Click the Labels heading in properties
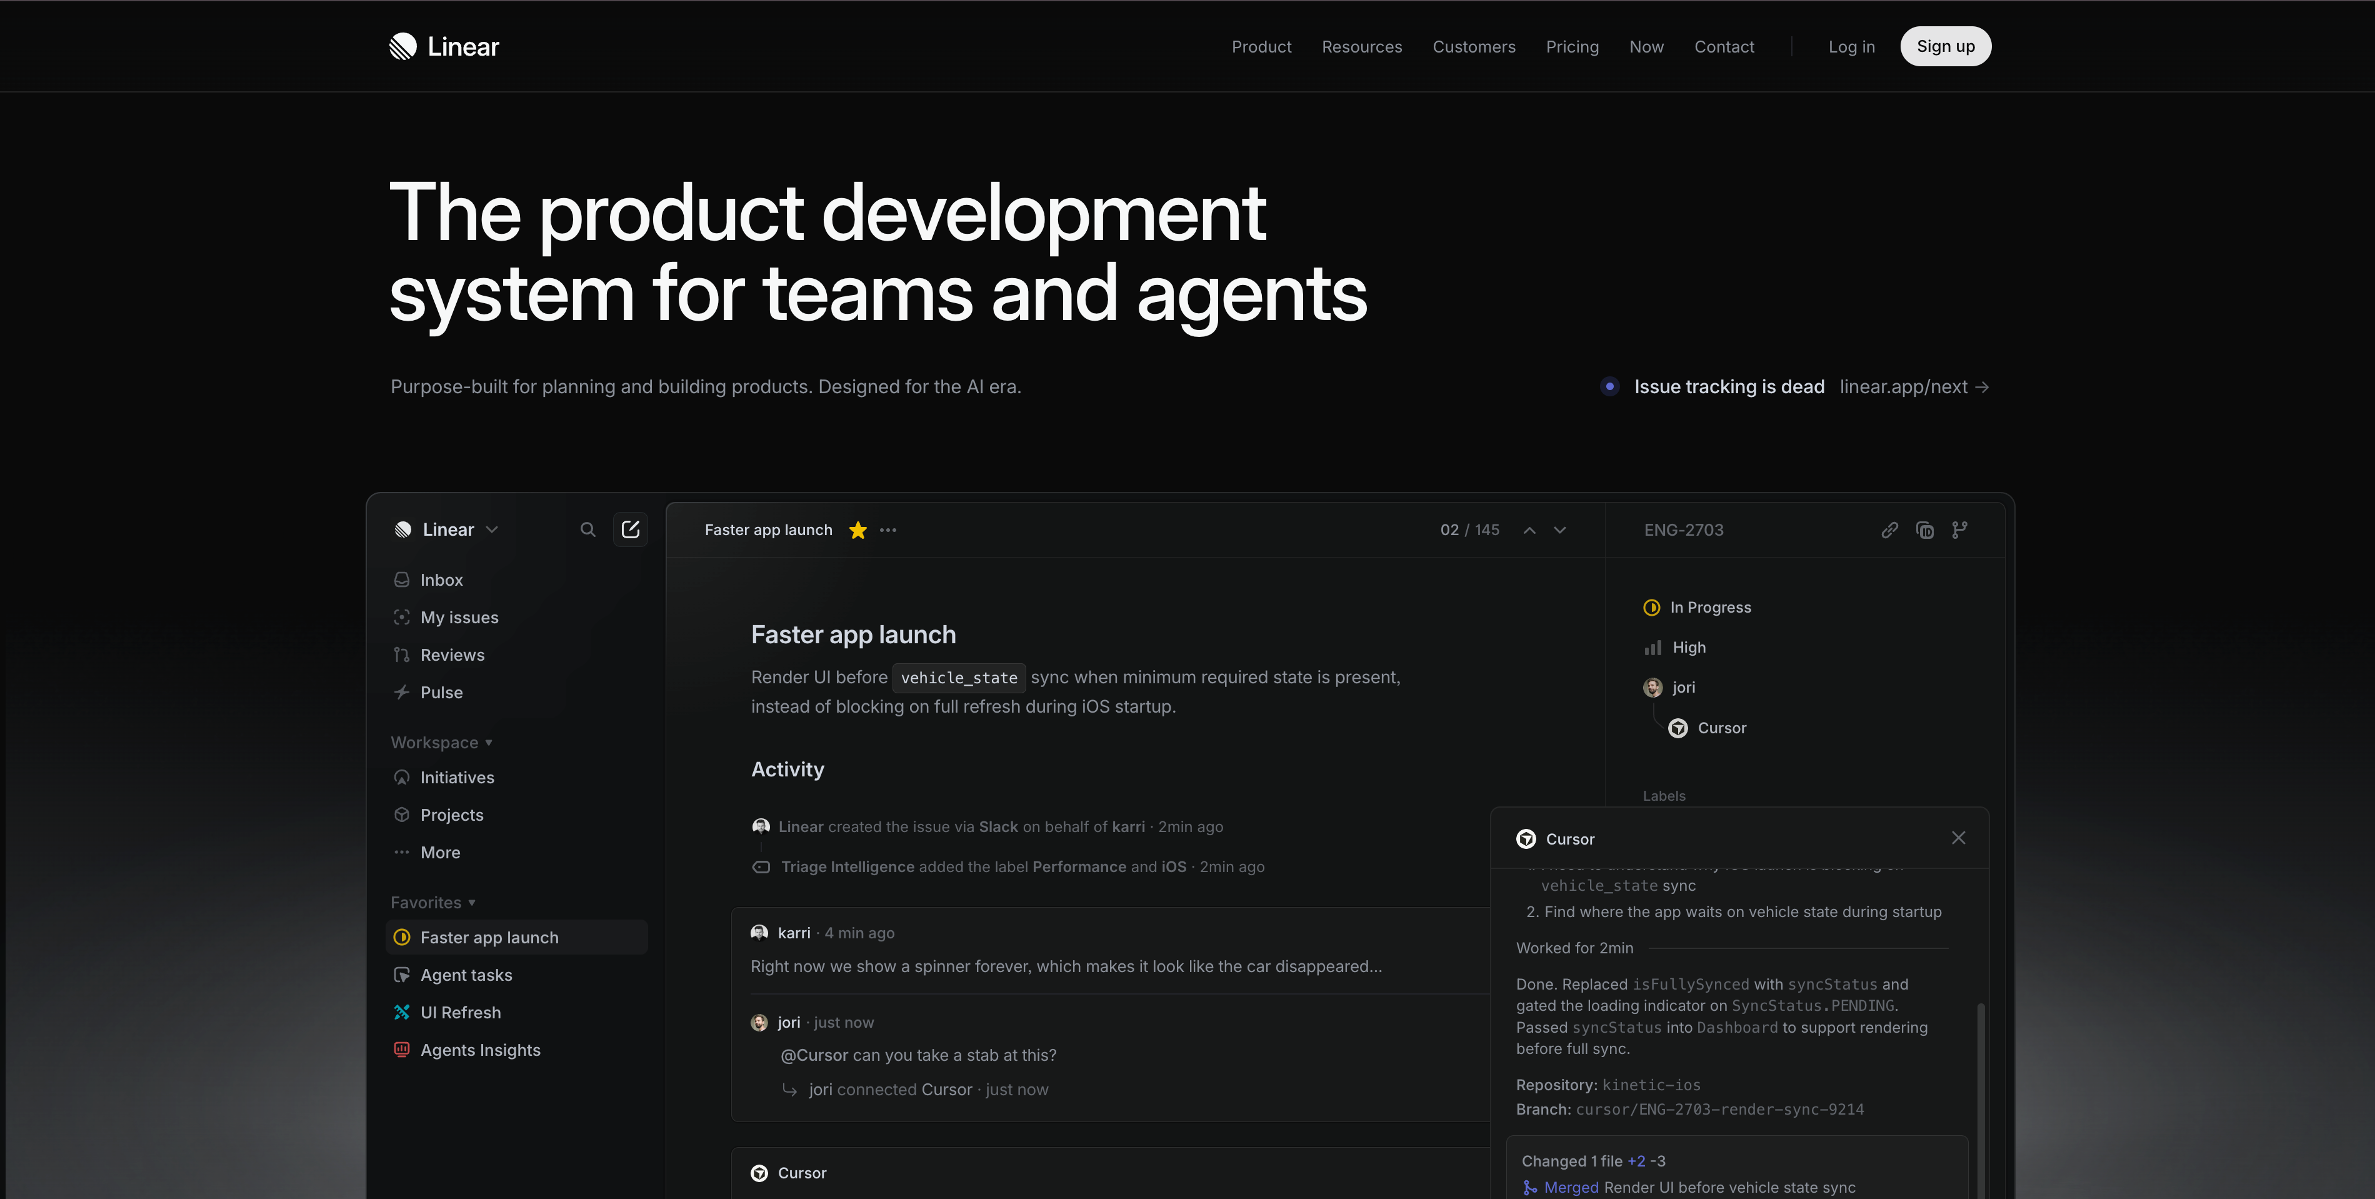Image resolution: width=2375 pixels, height=1199 pixels. click(1664, 796)
